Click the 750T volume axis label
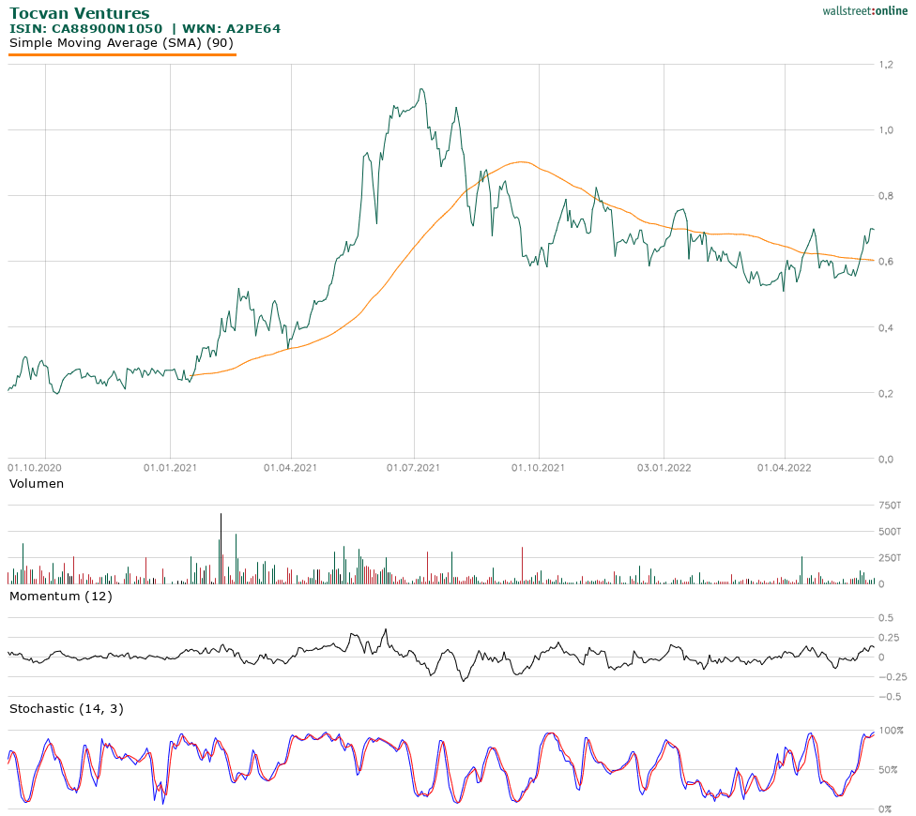The height and width of the screenshot is (816, 916). (x=890, y=505)
